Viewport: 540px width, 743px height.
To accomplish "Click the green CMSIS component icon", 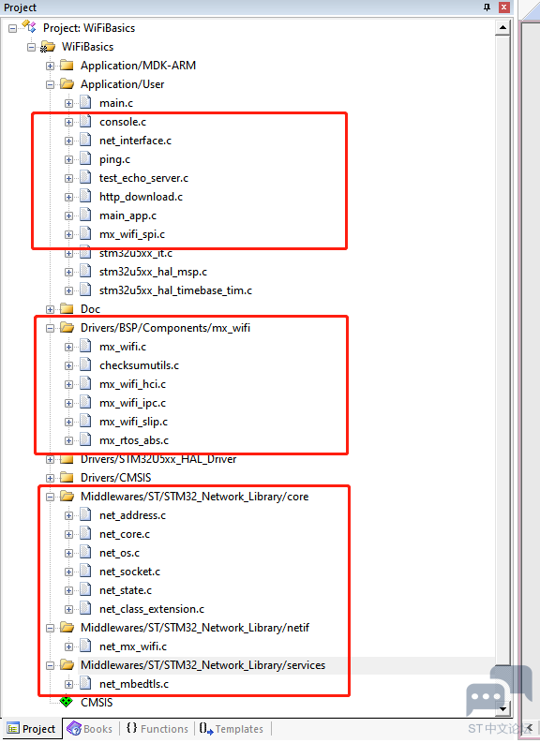I will point(67,702).
